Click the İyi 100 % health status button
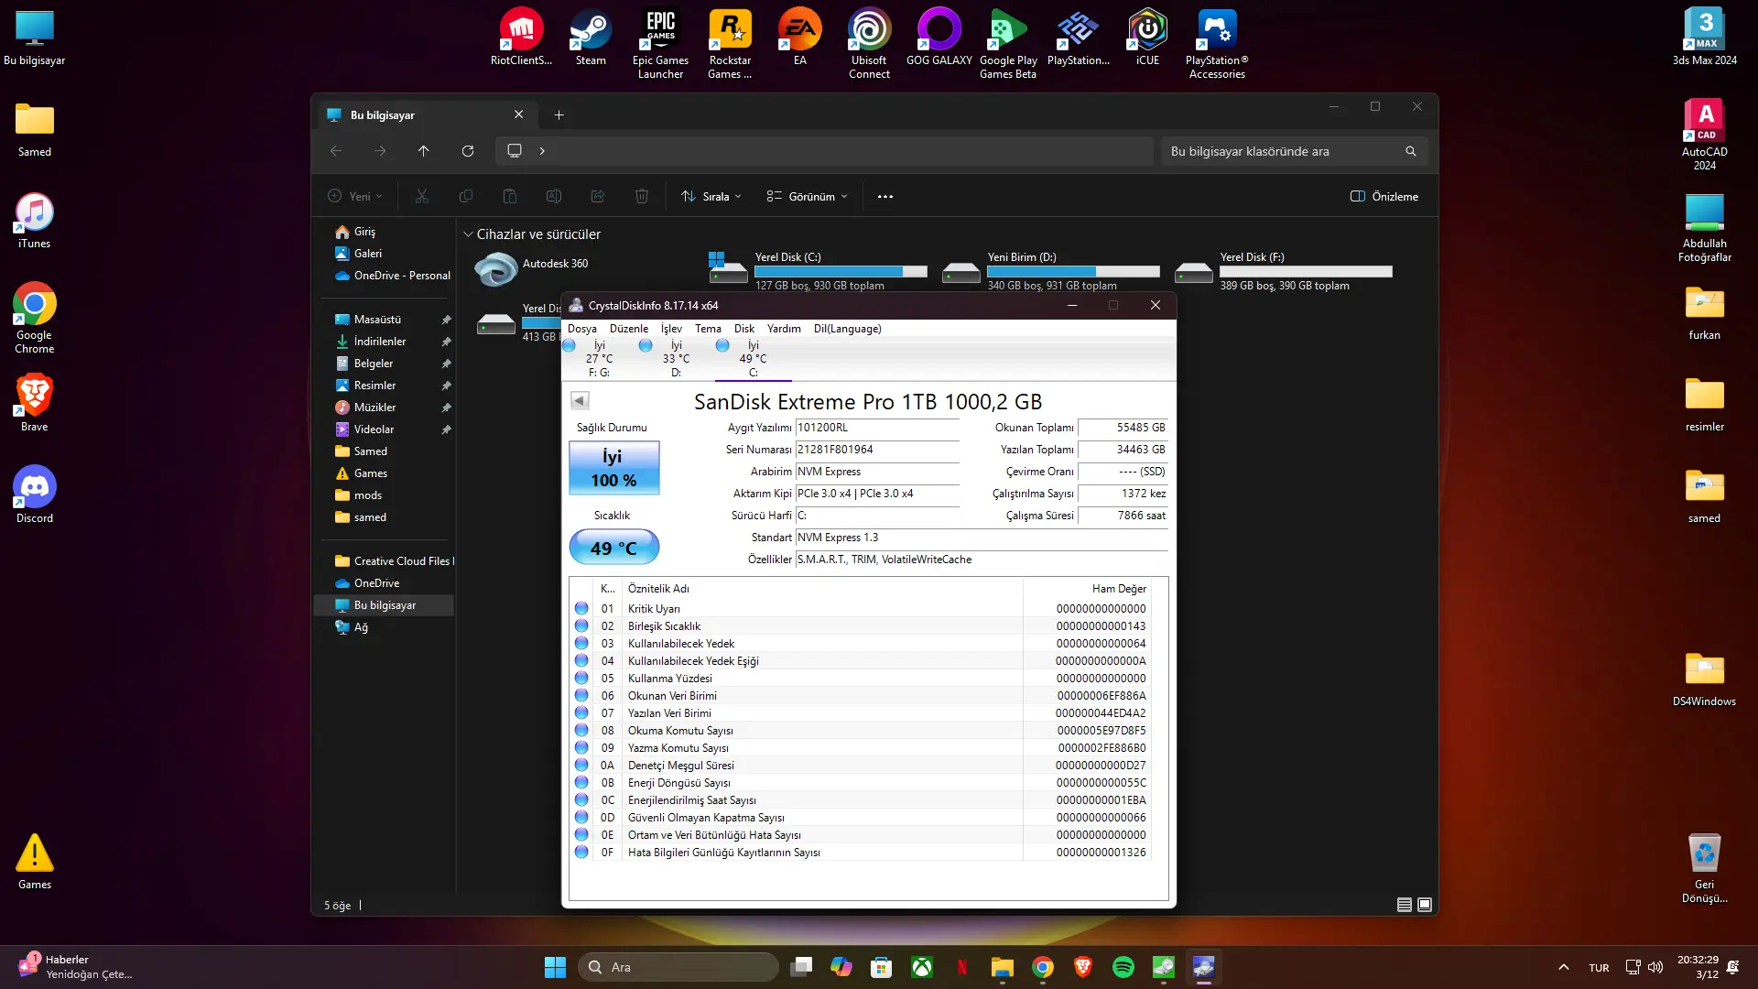This screenshot has width=1758, height=989. click(x=614, y=468)
